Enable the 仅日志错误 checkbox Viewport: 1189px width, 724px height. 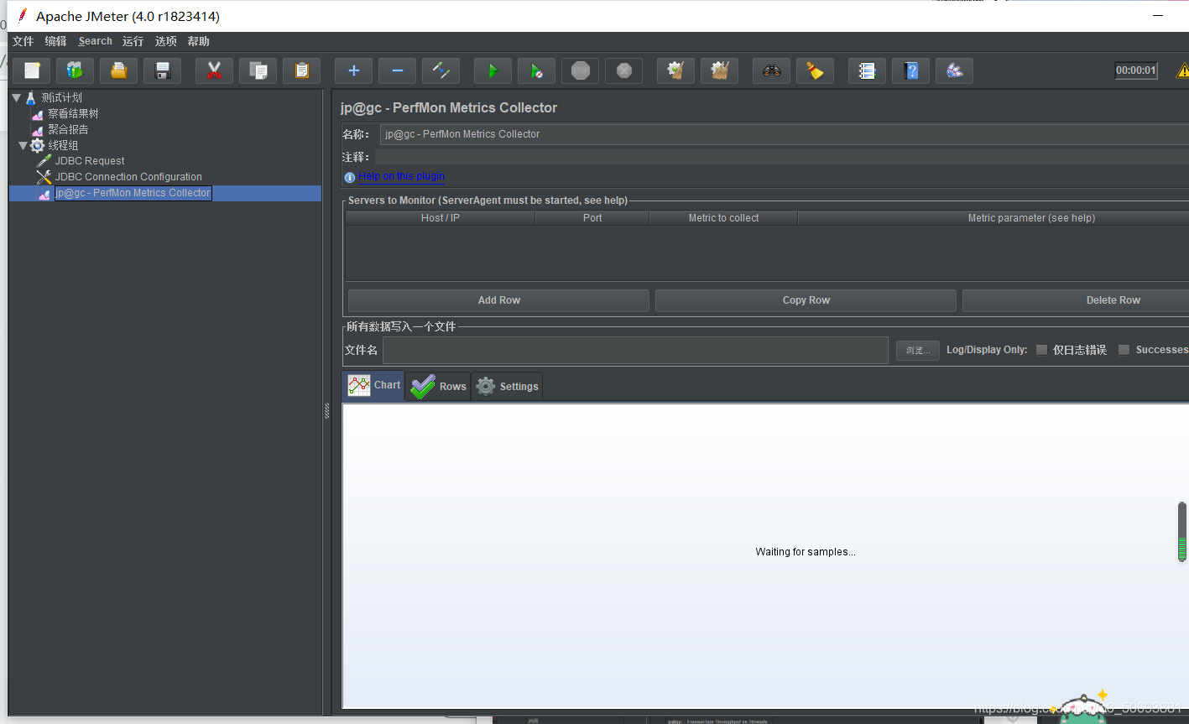point(1041,350)
